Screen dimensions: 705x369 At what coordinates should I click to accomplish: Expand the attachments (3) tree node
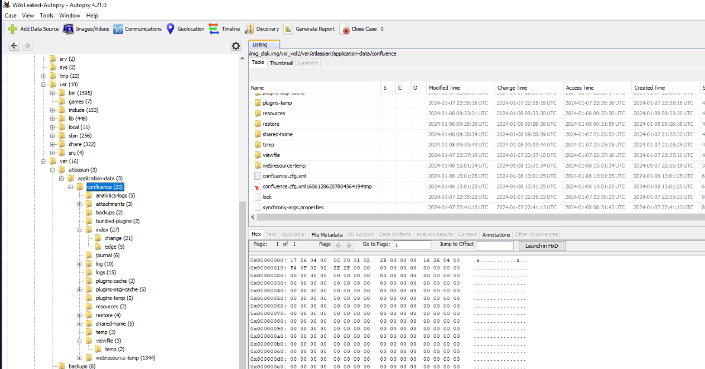[80, 204]
